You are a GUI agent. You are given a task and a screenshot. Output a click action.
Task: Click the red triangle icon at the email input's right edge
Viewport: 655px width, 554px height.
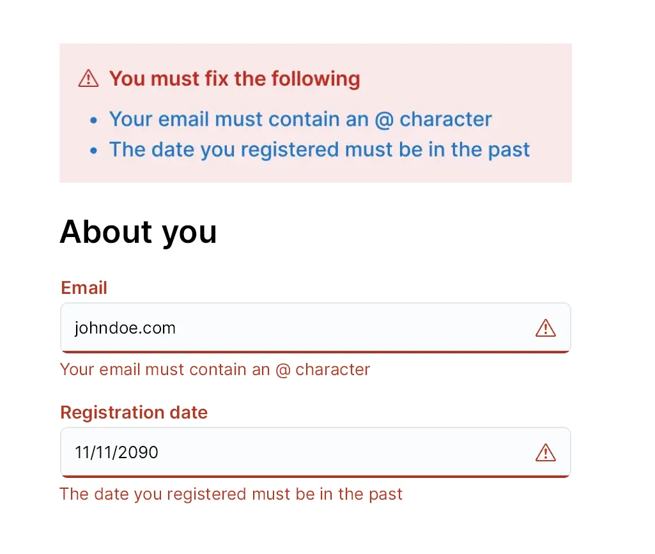pos(546,328)
